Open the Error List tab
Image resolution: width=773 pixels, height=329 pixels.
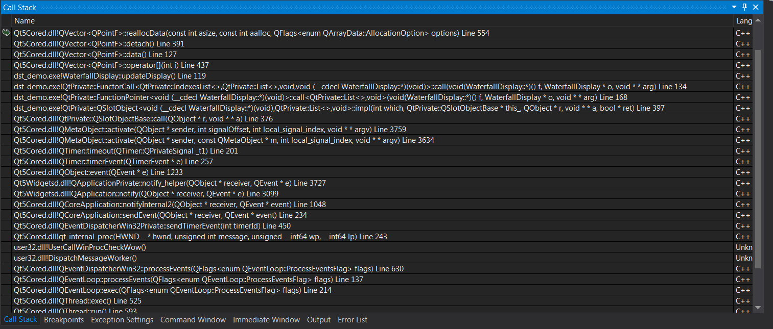[353, 320]
